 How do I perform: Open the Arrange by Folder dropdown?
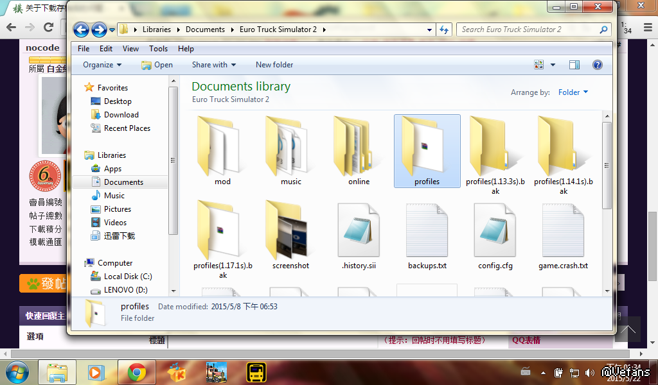[573, 92]
